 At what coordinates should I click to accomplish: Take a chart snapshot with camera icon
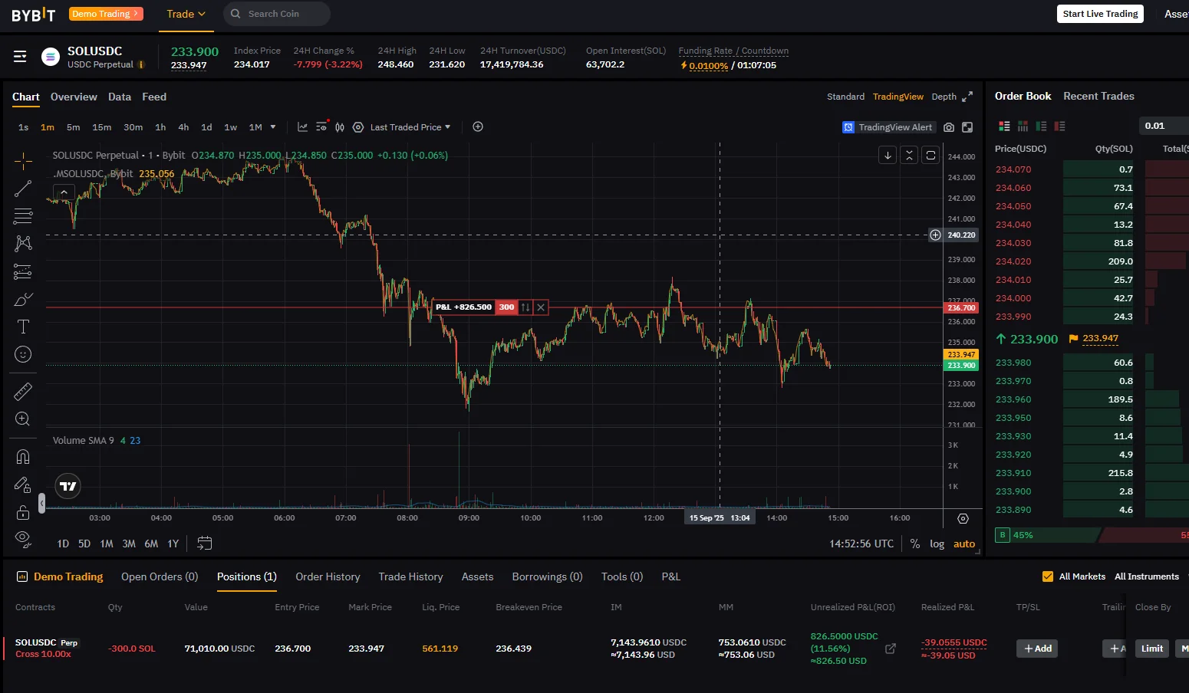click(x=949, y=127)
